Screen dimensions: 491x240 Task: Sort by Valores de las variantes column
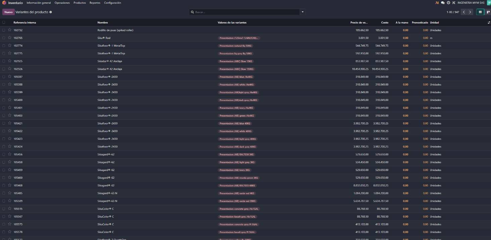coord(232,22)
